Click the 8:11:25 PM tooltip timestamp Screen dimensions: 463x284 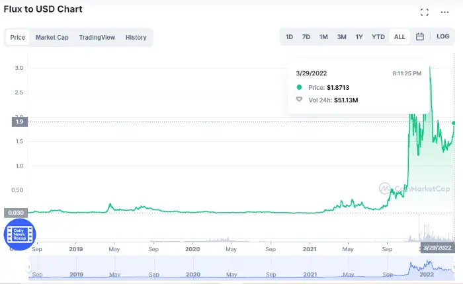(407, 73)
